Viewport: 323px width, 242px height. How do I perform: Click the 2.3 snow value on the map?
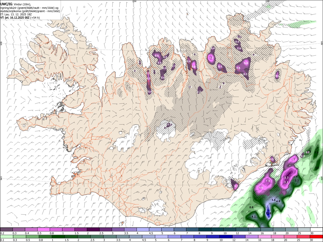[x=286, y=178]
